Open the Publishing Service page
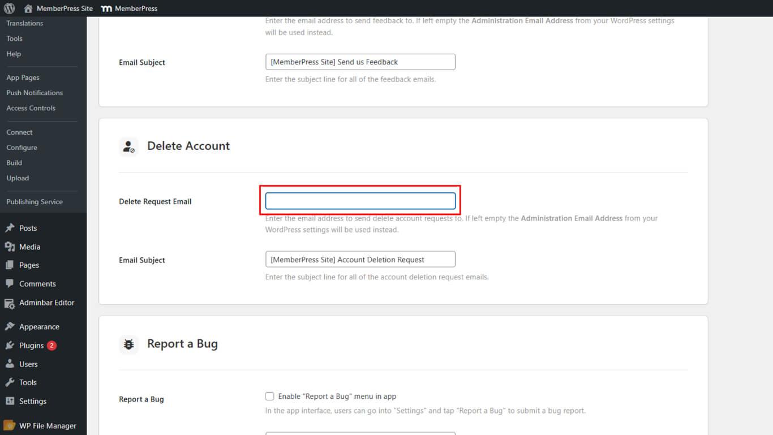 coord(35,201)
